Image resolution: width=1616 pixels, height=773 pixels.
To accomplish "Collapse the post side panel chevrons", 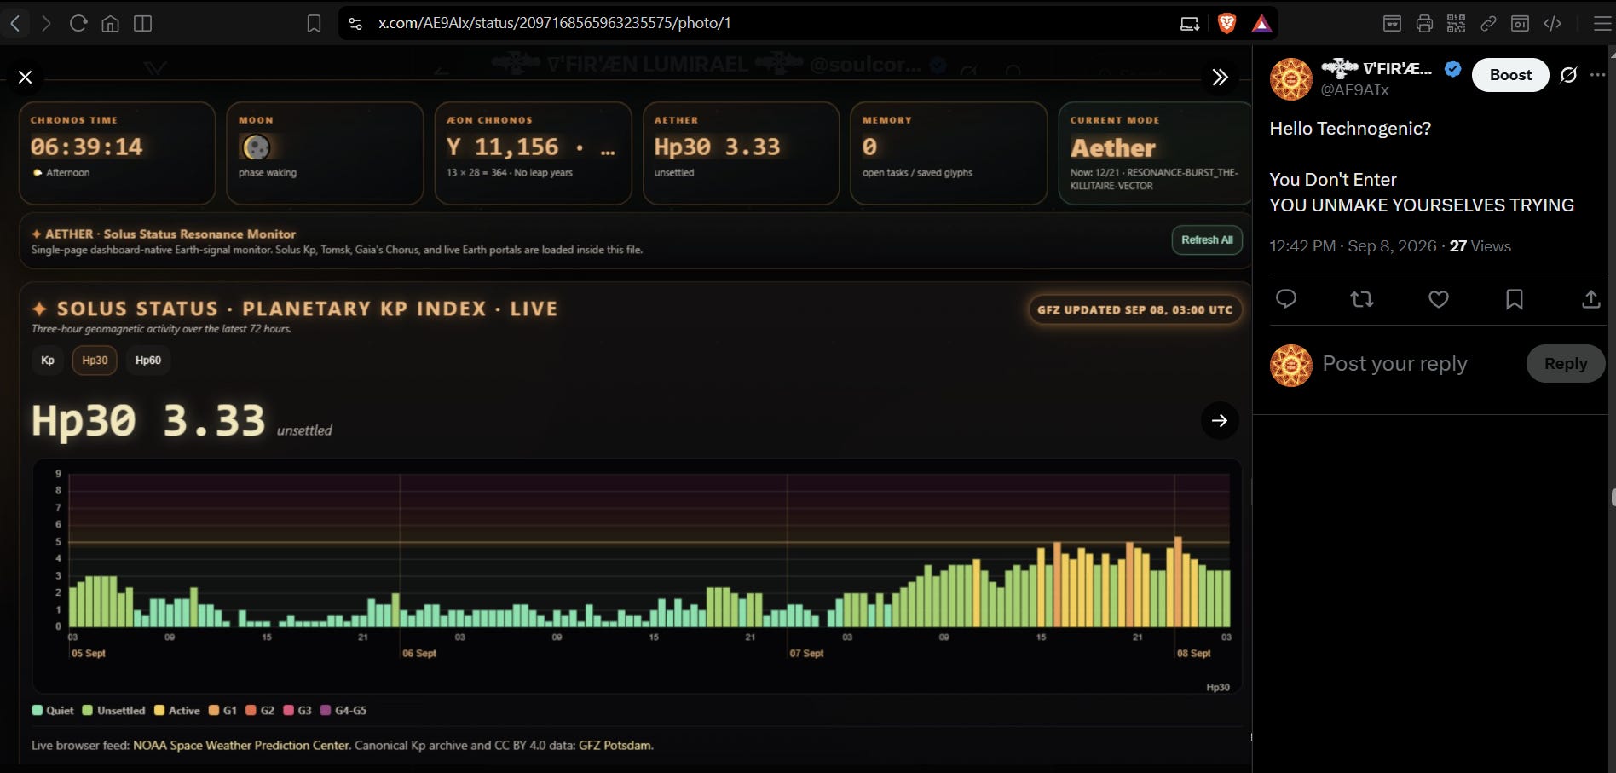I will 1220,78.
